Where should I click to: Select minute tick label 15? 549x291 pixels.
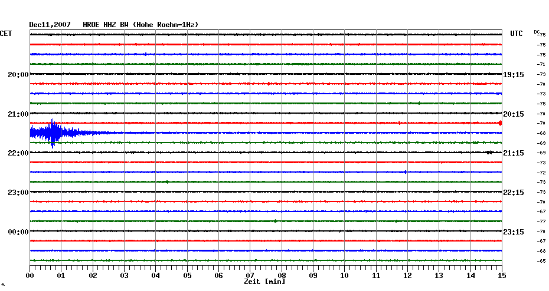click(502, 276)
